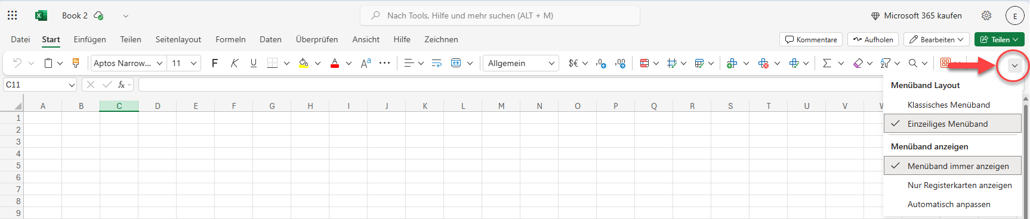Viewport: 1030px width, 219px height.
Task: Open the app launcher grid icon
Action: coord(13,15)
